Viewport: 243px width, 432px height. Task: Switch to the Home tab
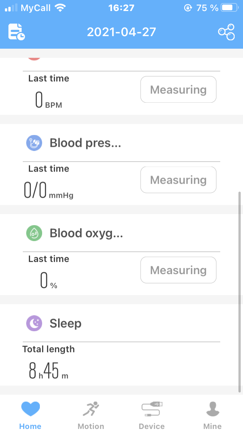point(30,415)
